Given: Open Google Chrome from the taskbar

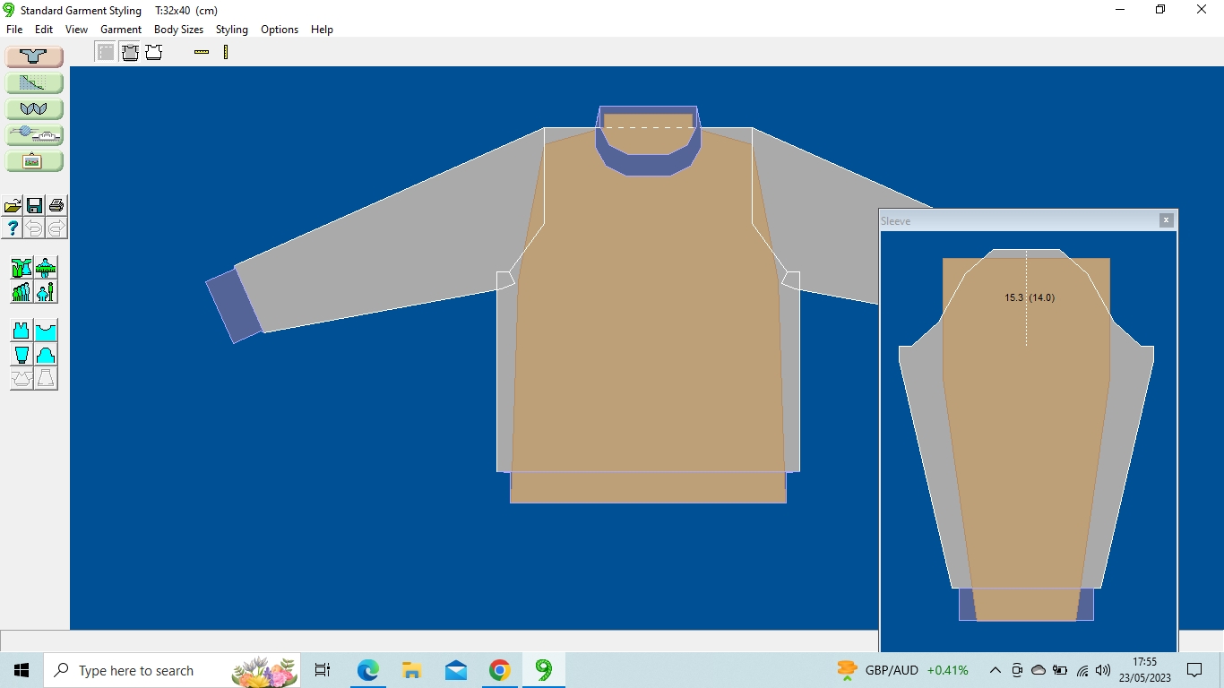Looking at the screenshot, I should click(x=500, y=670).
